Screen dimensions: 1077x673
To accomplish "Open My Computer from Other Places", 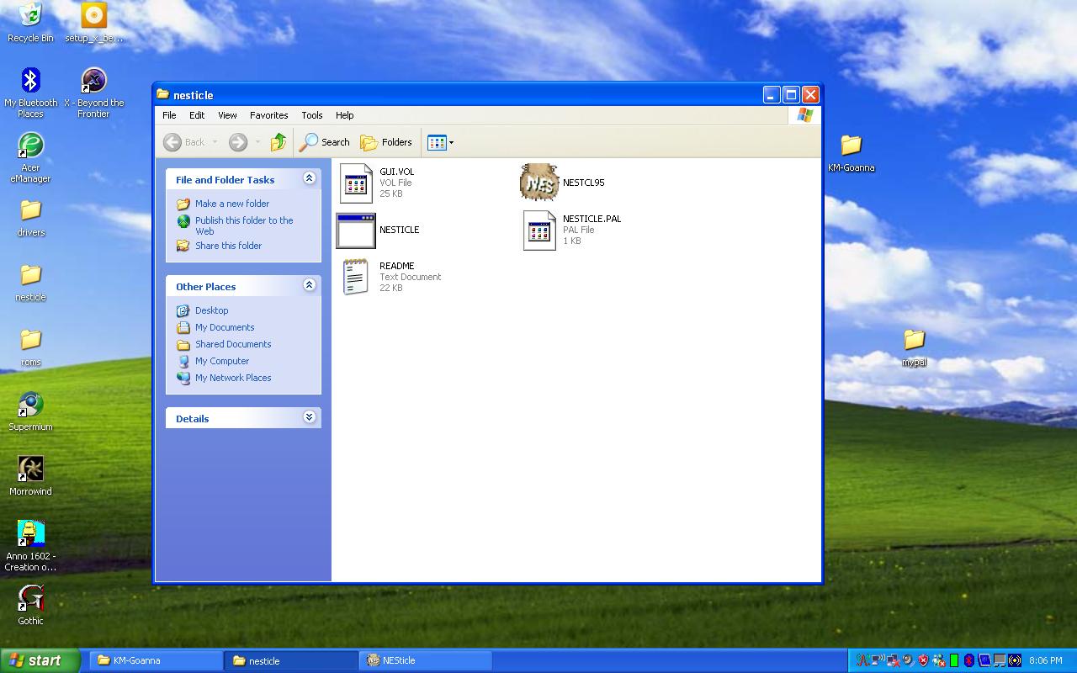I will coord(222,361).
